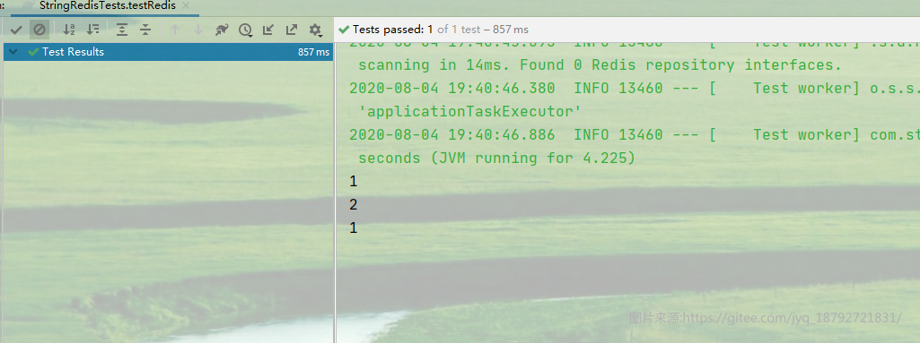
Task: Sort test results by duration
Action: pos(92,30)
